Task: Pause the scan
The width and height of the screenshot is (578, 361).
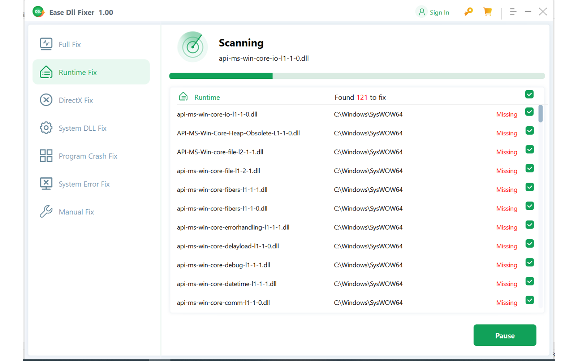Action: point(505,335)
